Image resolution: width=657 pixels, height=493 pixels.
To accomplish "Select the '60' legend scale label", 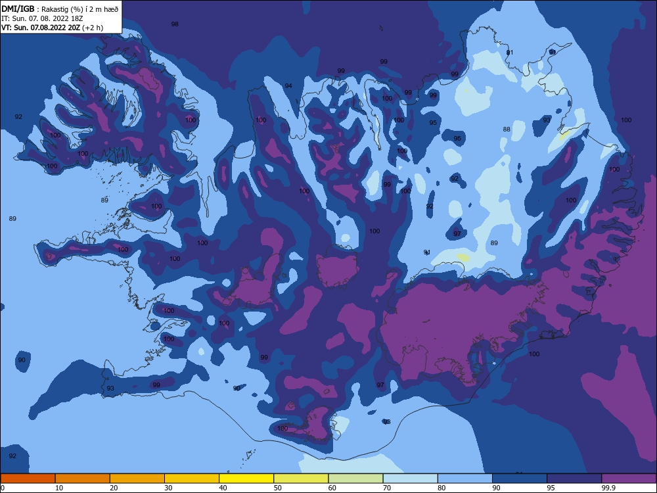I will [332, 488].
